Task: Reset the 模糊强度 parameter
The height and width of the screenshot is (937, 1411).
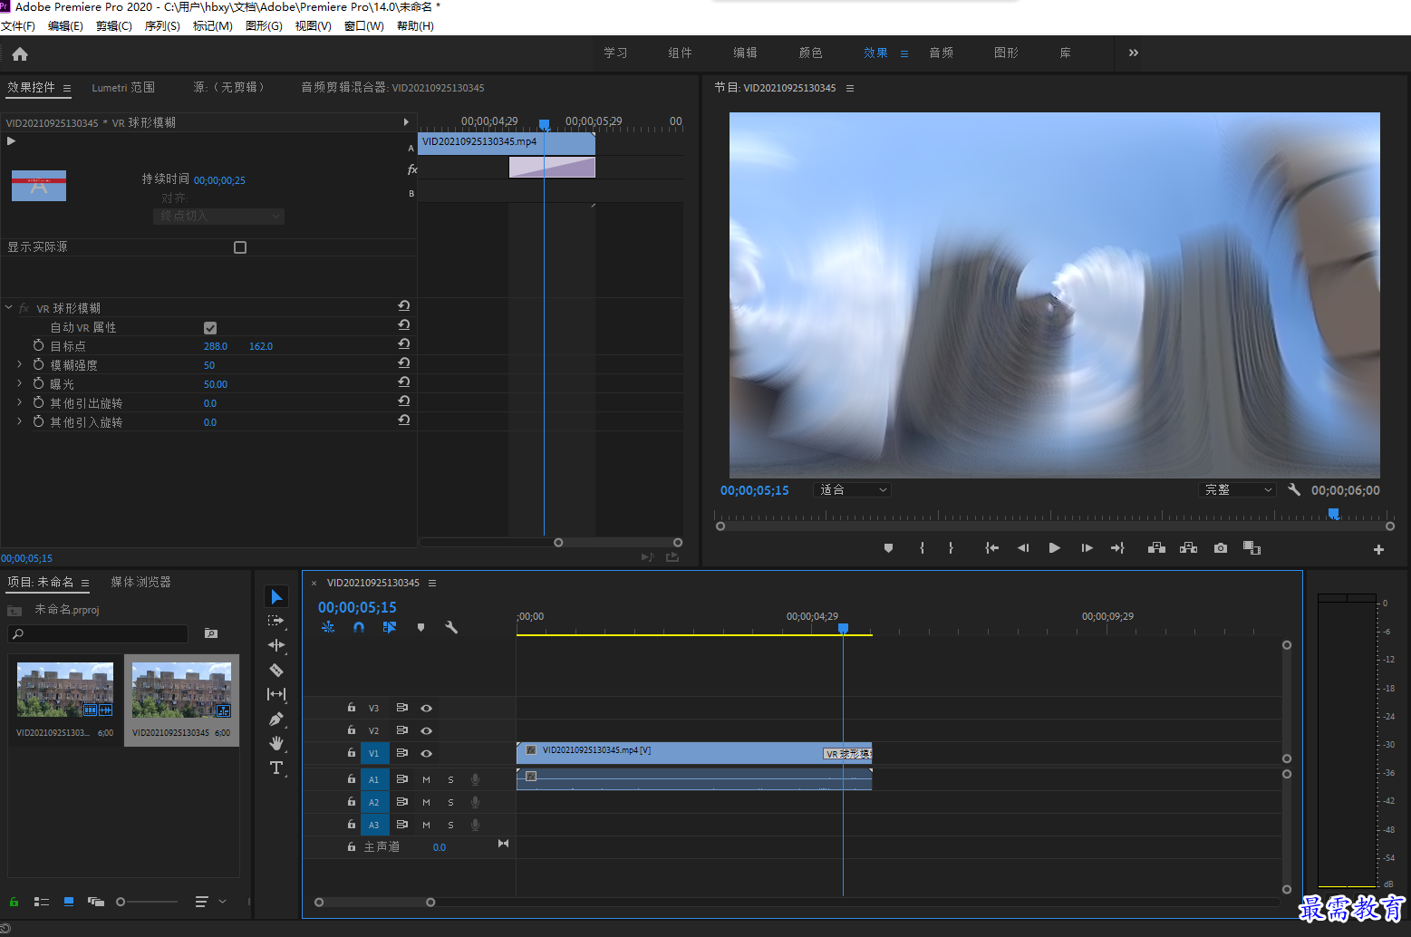Action: tap(404, 363)
